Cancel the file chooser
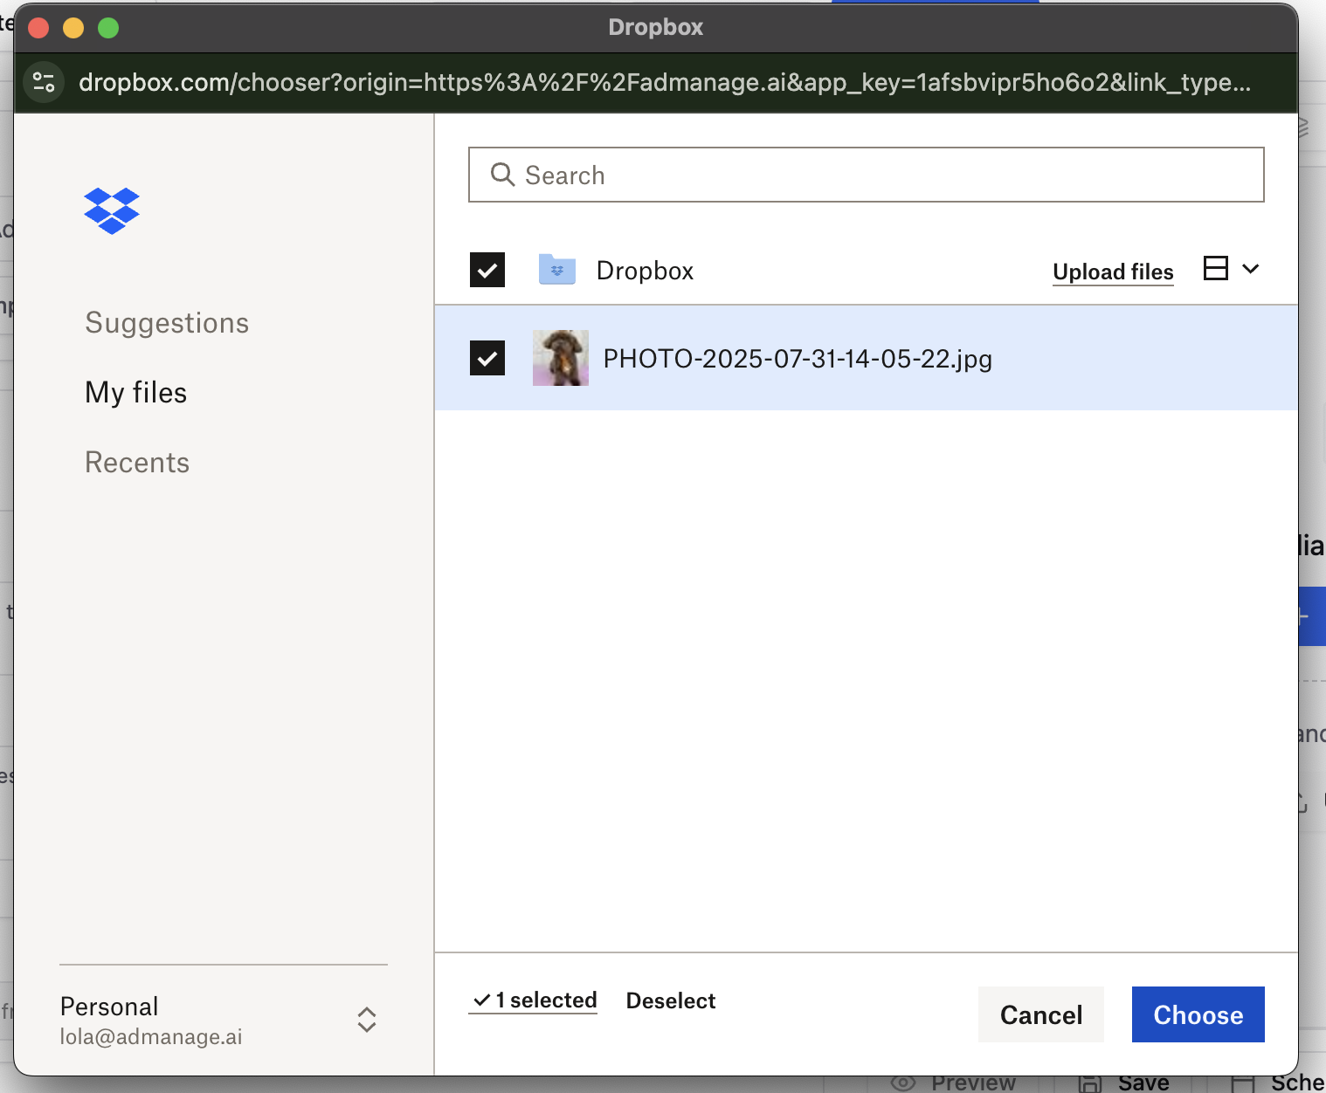Image resolution: width=1326 pixels, height=1093 pixels. [1041, 1014]
